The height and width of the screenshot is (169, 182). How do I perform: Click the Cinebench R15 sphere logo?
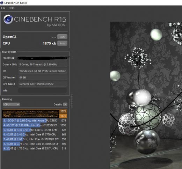(8, 19)
